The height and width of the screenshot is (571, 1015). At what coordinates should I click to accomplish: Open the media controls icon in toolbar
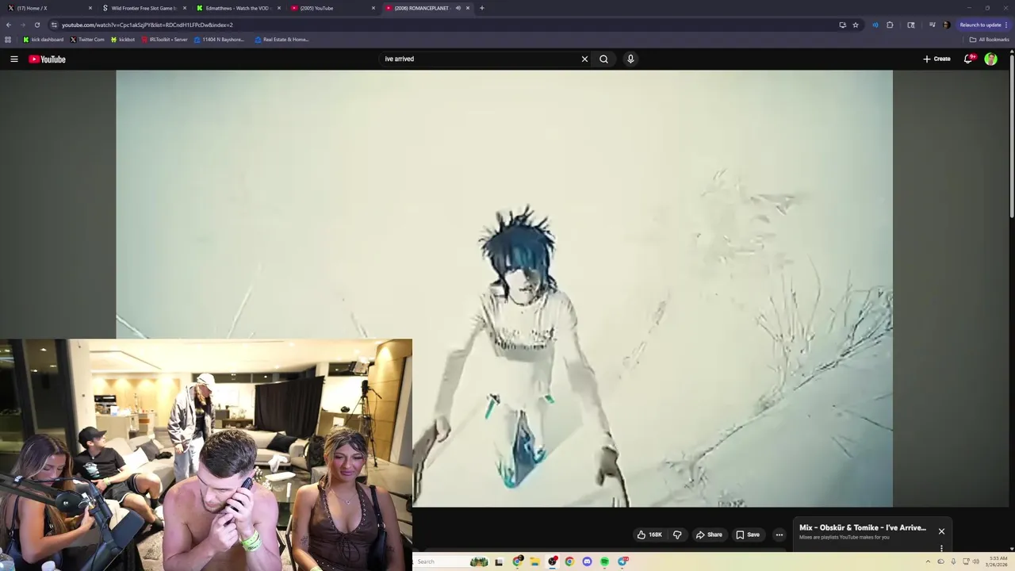(932, 25)
